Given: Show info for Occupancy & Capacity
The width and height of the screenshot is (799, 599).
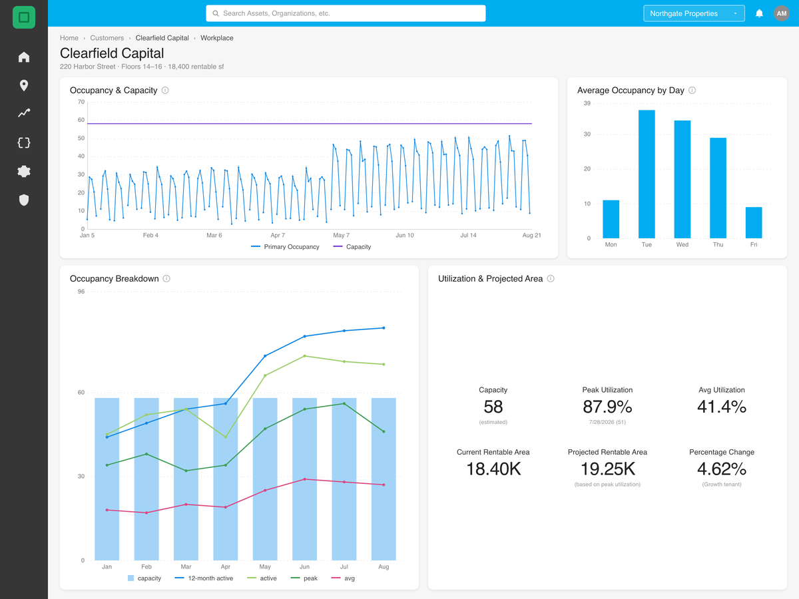Looking at the screenshot, I should [165, 91].
